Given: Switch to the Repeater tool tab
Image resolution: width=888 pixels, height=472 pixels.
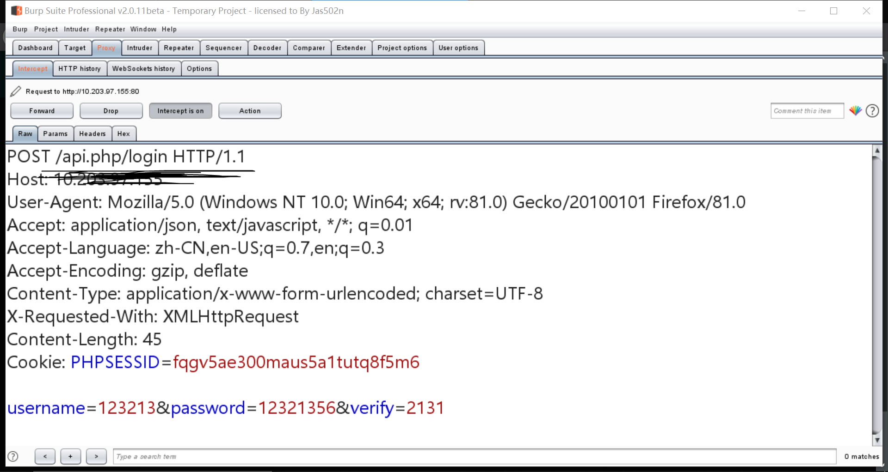Looking at the screenshot, I should pos(179,48).
